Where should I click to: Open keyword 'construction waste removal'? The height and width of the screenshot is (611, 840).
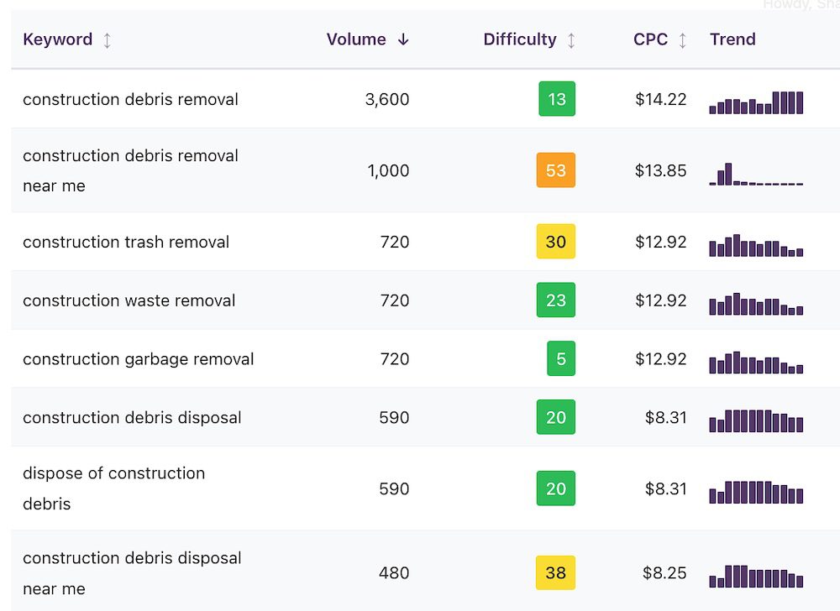click(129, 300)
